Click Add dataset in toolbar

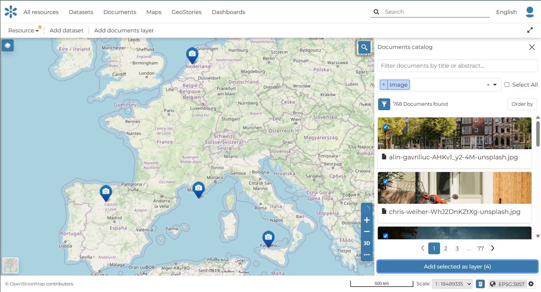(x=66, y=30)
